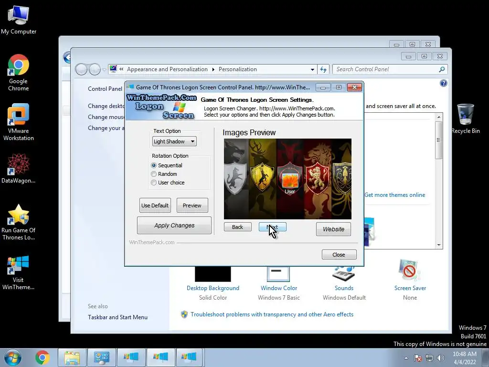Select the Random rotation option

(164, 174)
